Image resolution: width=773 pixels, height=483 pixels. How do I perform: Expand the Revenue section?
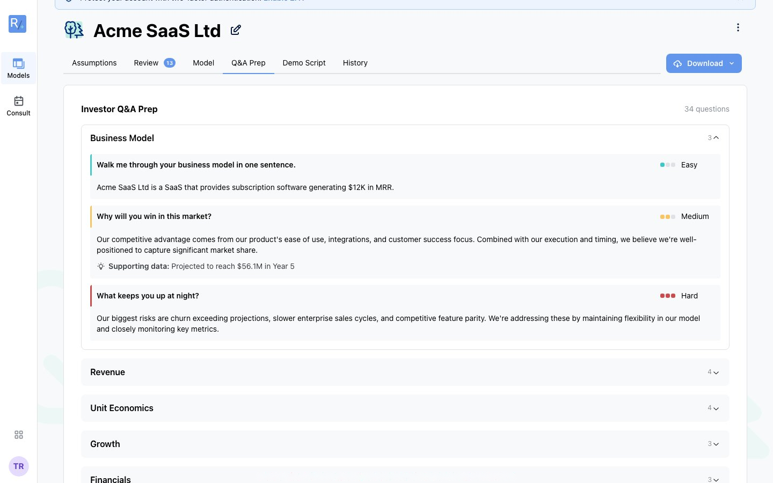[x=405, y=372]
